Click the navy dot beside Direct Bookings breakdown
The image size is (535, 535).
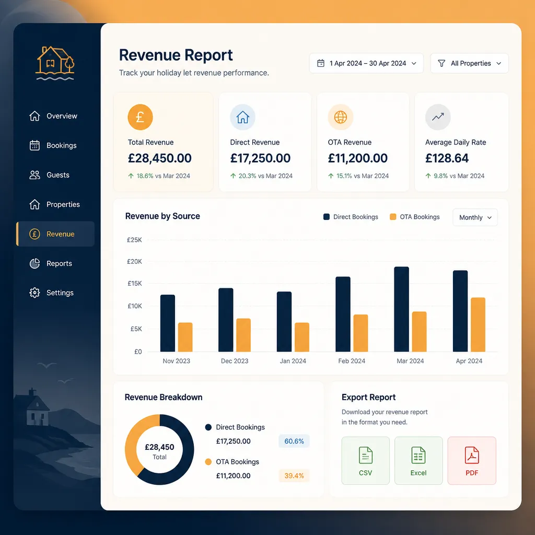point(208,427)
